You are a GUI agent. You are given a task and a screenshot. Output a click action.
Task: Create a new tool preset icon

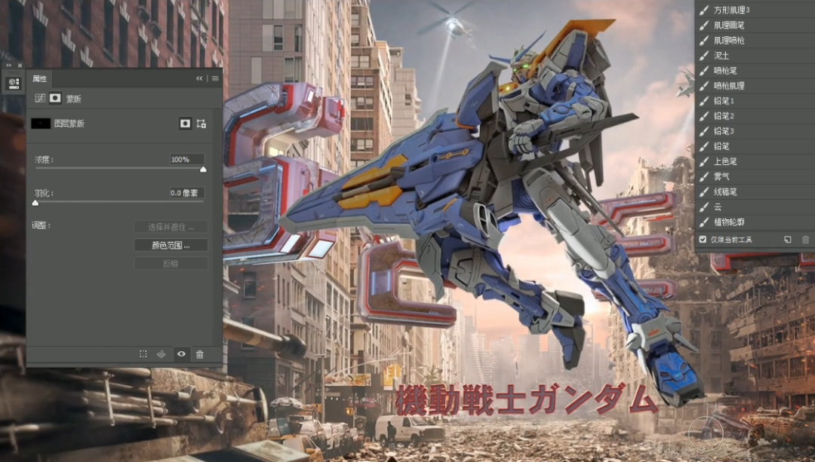pyautogui.click(x=787, y=240)
